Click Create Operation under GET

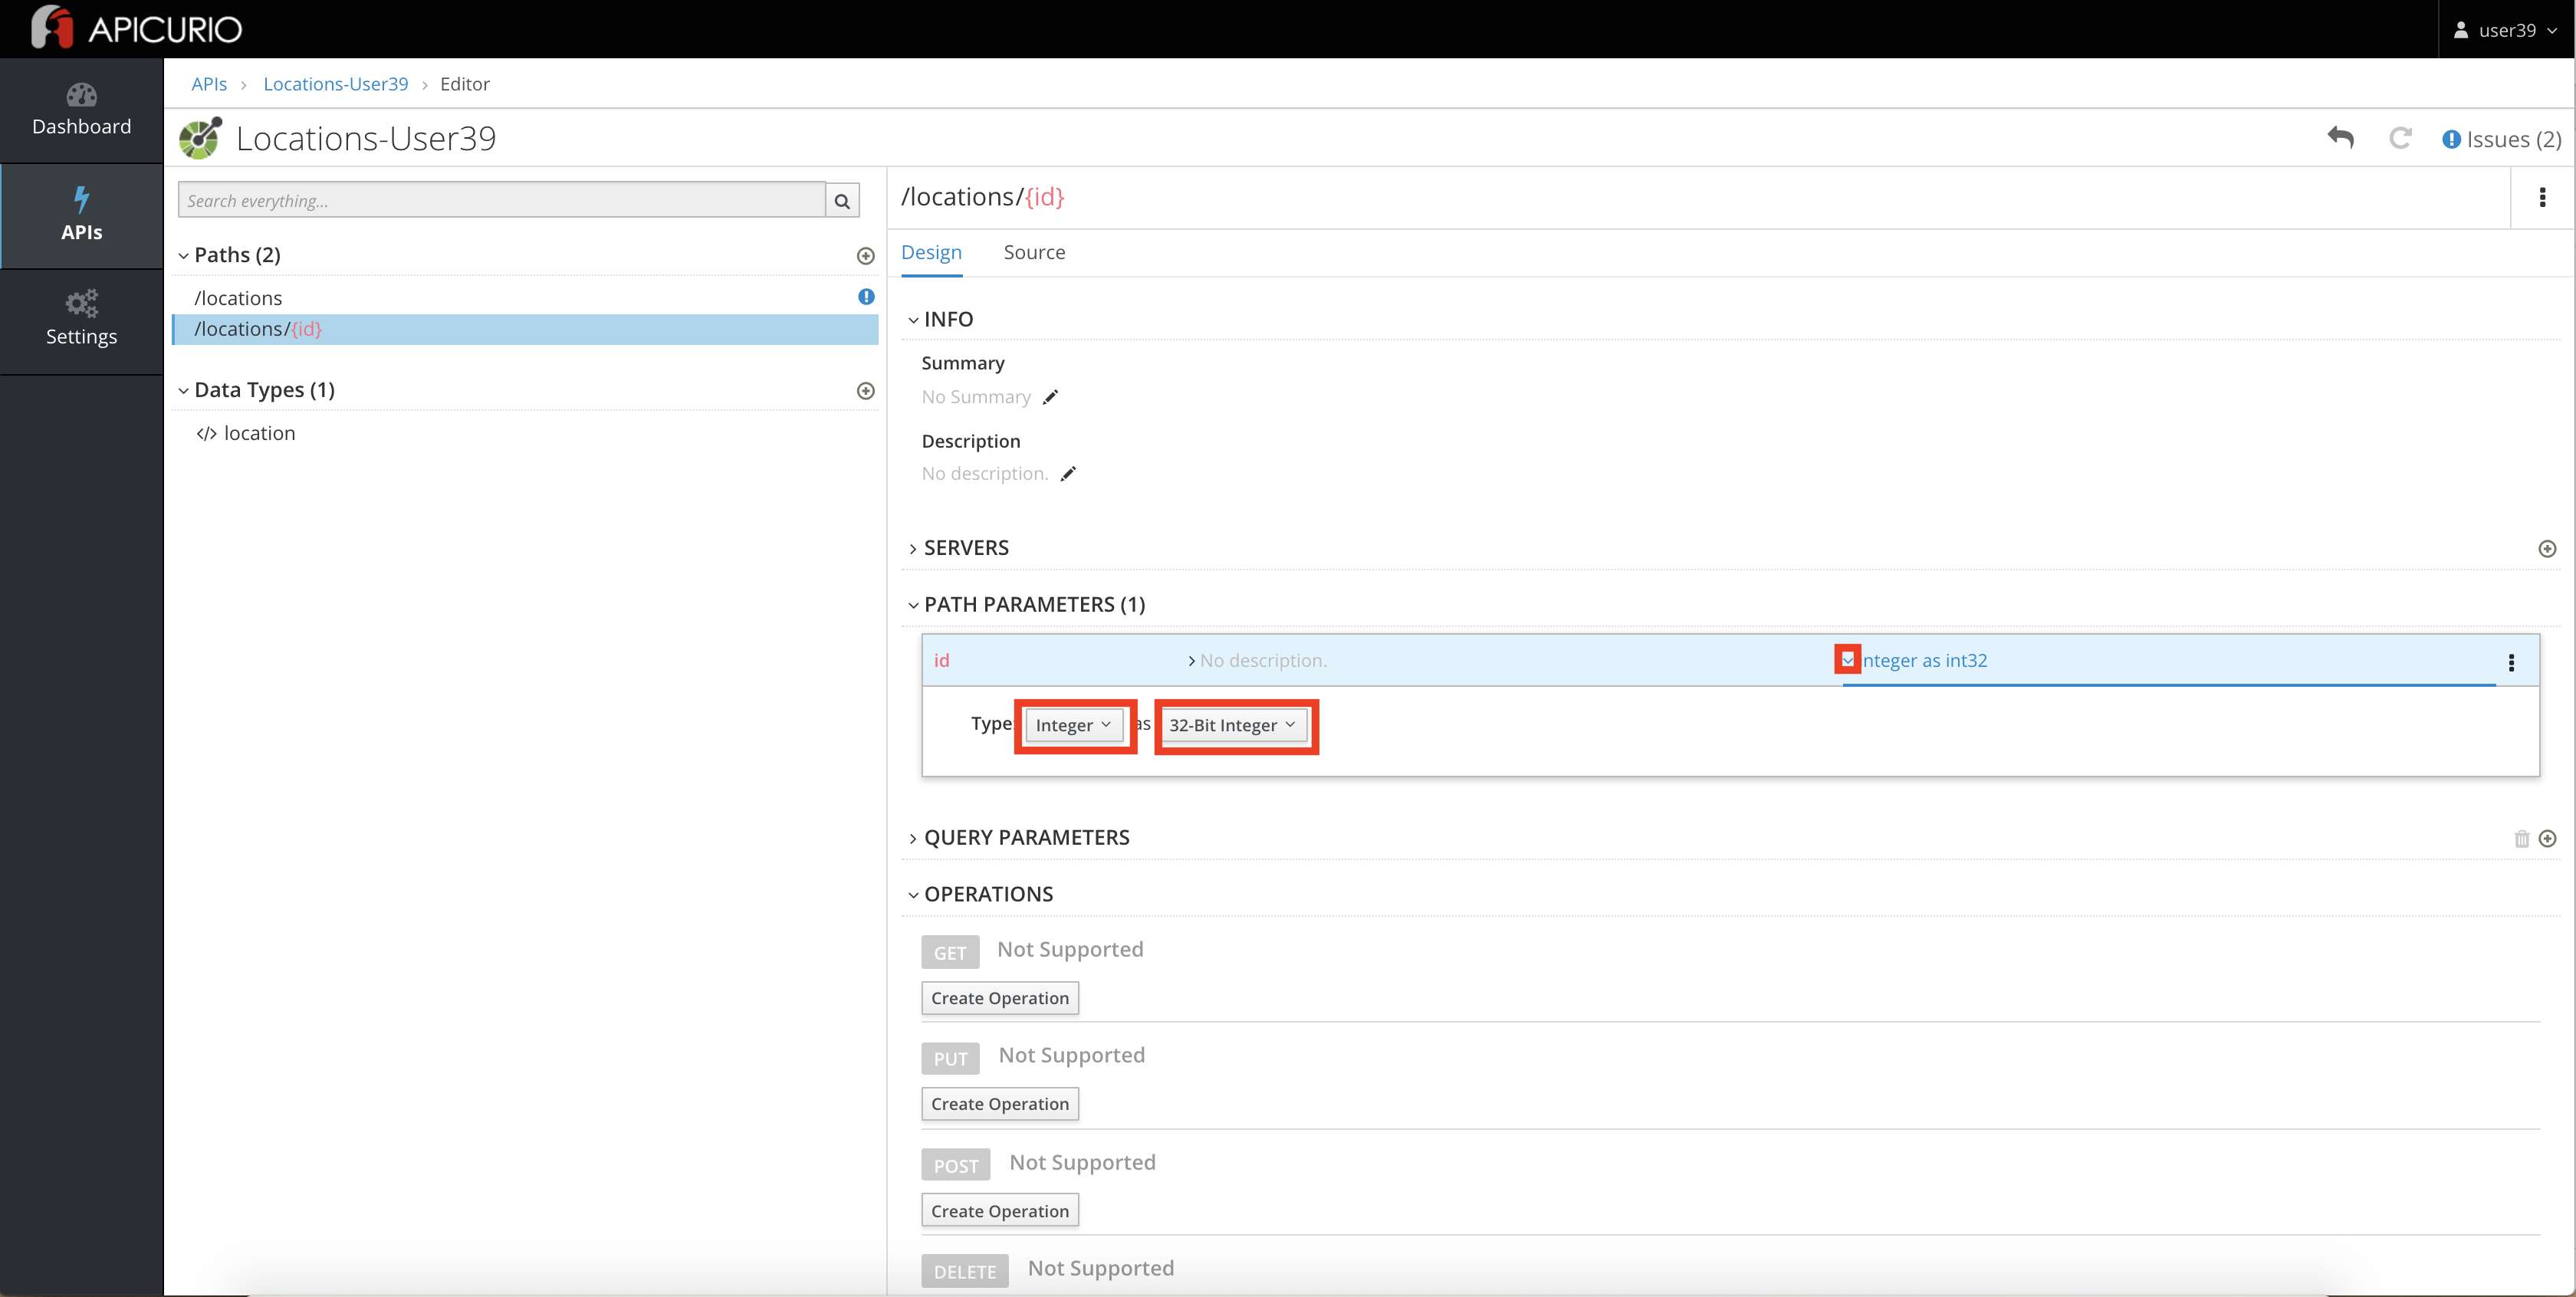pyautogui.click(x=999, y=997)
